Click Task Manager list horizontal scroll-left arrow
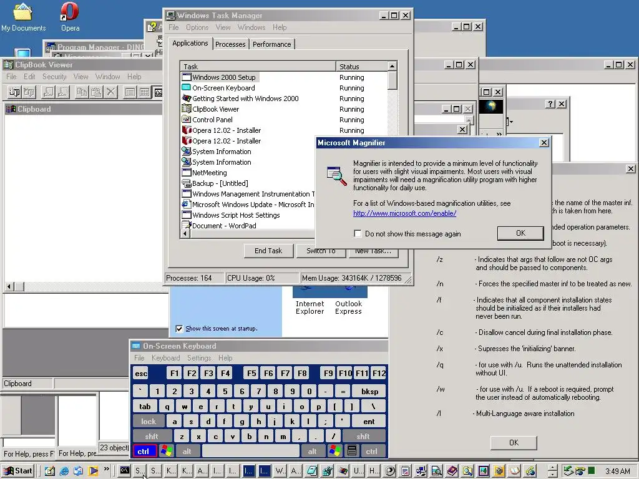This screenshot has width=639, height=479. [185, 234]
